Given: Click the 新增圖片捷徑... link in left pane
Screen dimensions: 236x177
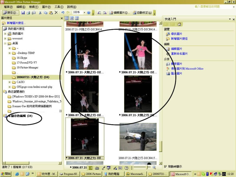Looking at the screenshot, I should pos(16,23).
